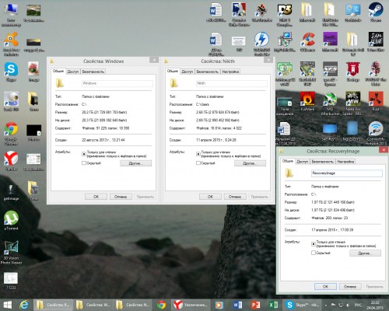Toggle read-only checkbox in Windows properties

click(84, 154)
